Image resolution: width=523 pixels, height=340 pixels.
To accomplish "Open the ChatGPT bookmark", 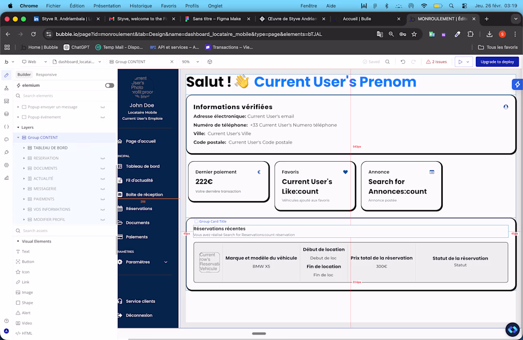I will point(77,47).
